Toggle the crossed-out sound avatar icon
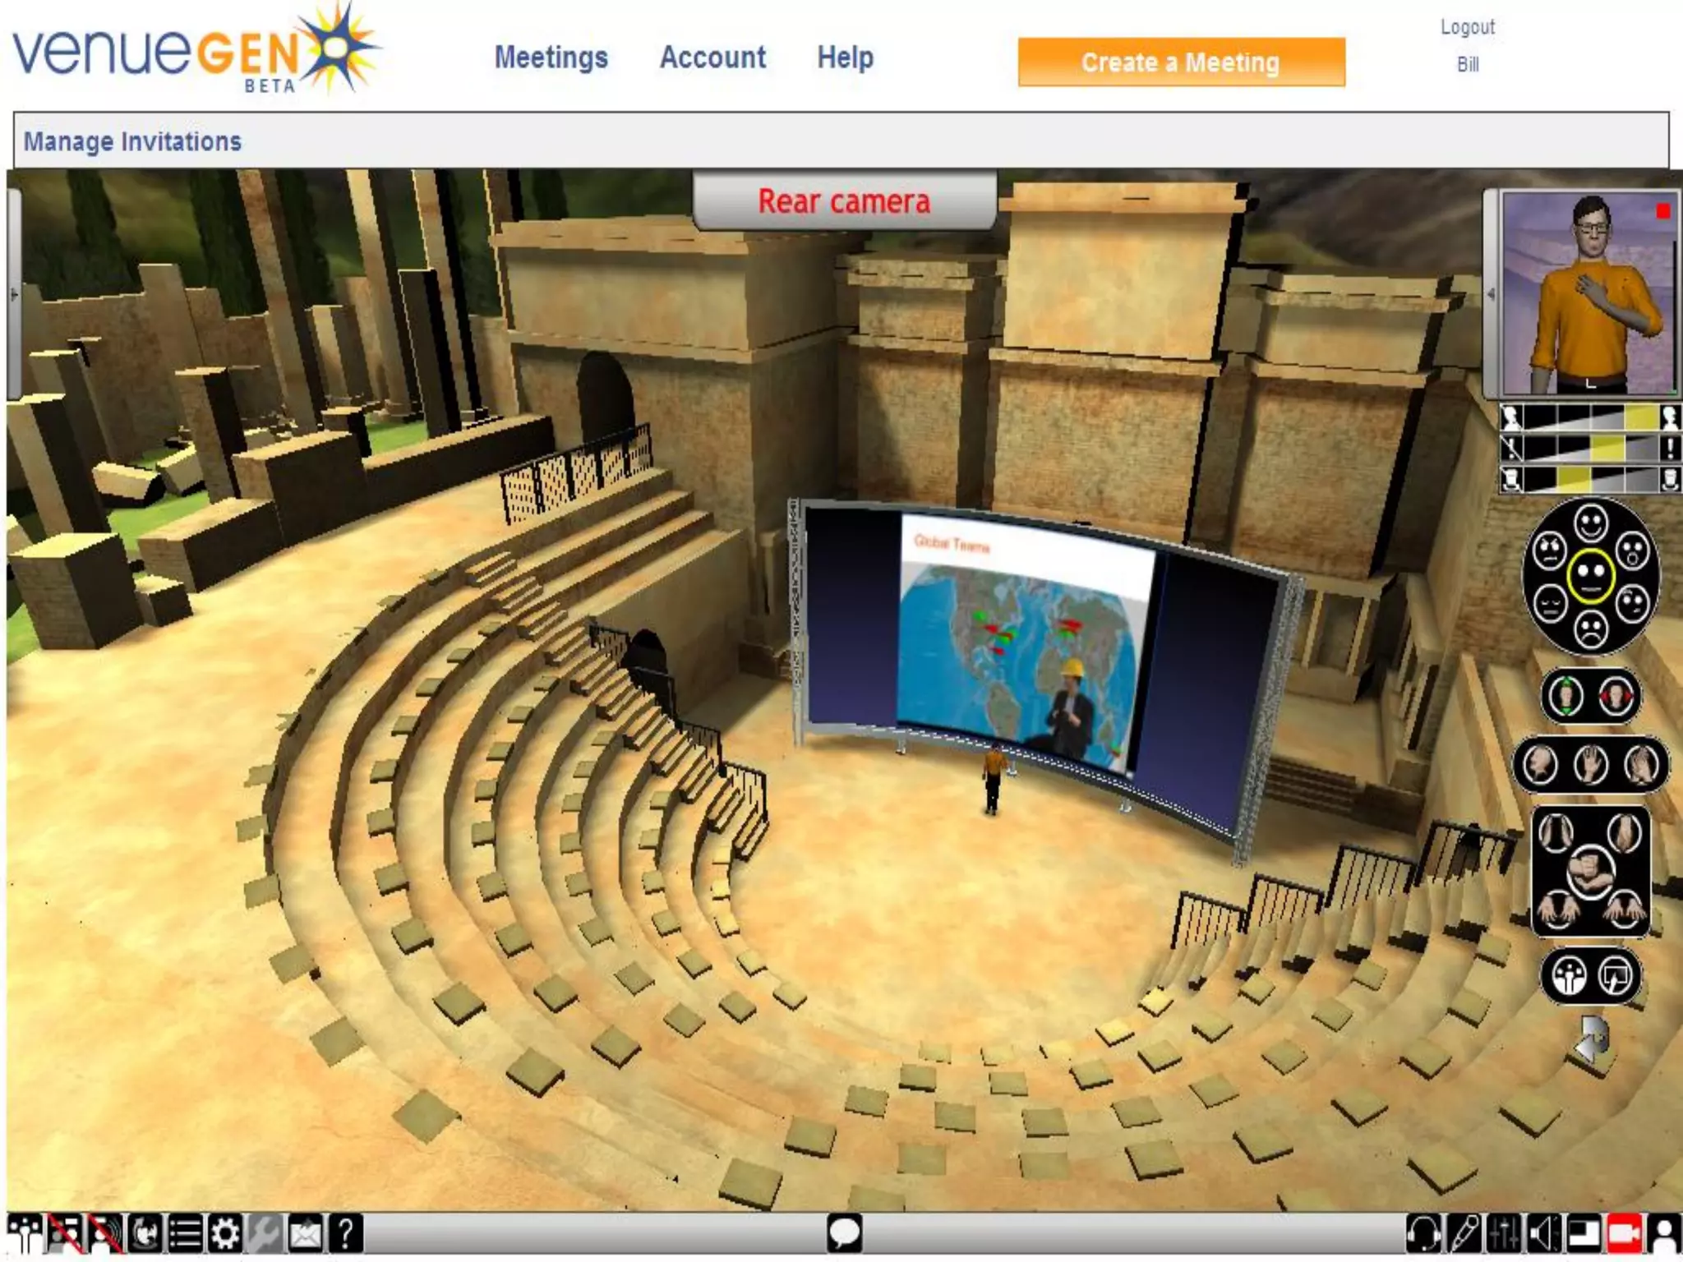 (x=105, y=1234)
